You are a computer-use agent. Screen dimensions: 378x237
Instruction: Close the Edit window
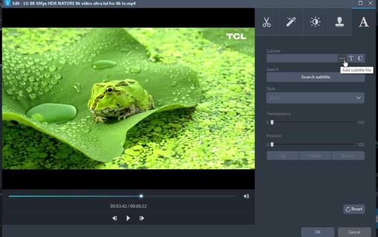[x=370, y=3]
